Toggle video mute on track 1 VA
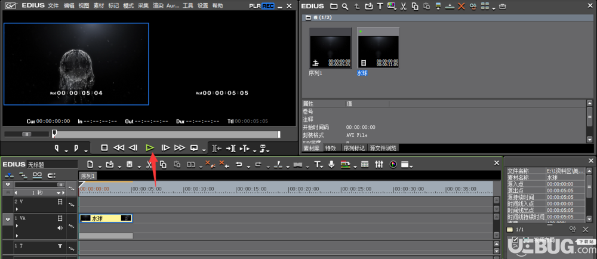This screenshot has height=259, width=597. pyautogui.click(x=60, y=218)
